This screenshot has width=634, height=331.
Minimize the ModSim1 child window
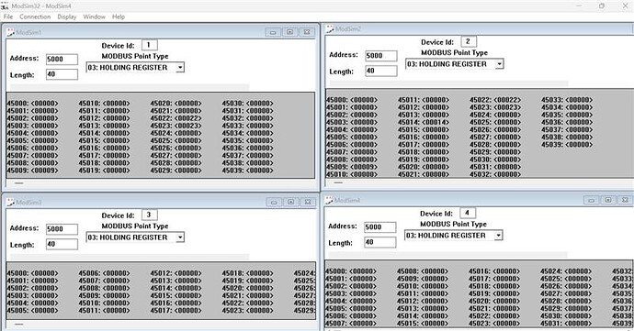273,32
